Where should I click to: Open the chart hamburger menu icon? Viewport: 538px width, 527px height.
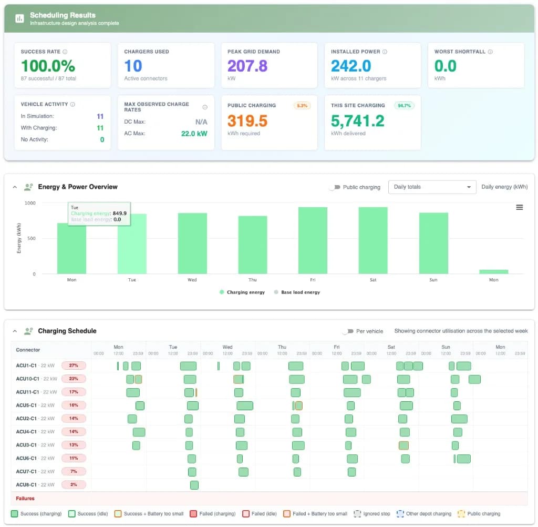520,207
